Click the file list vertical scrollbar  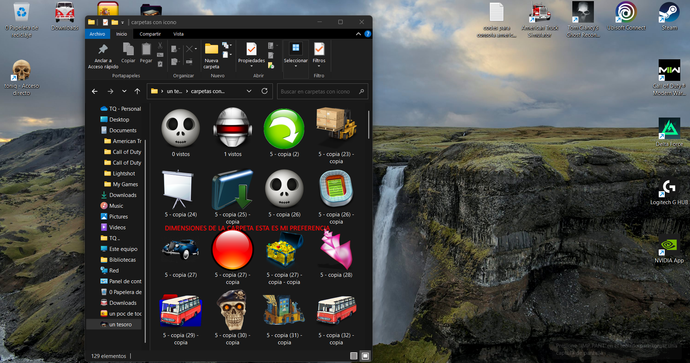[x=369, y=124]
